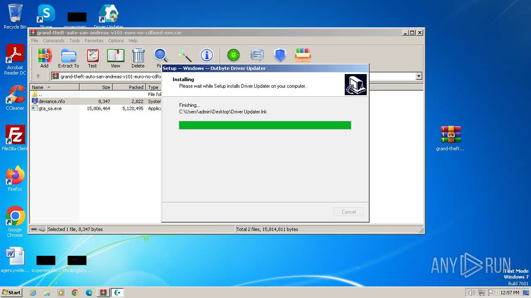531x298 pixels.
Task: Click the SFX colored box toolbar icon
Action: pos(303,55)
